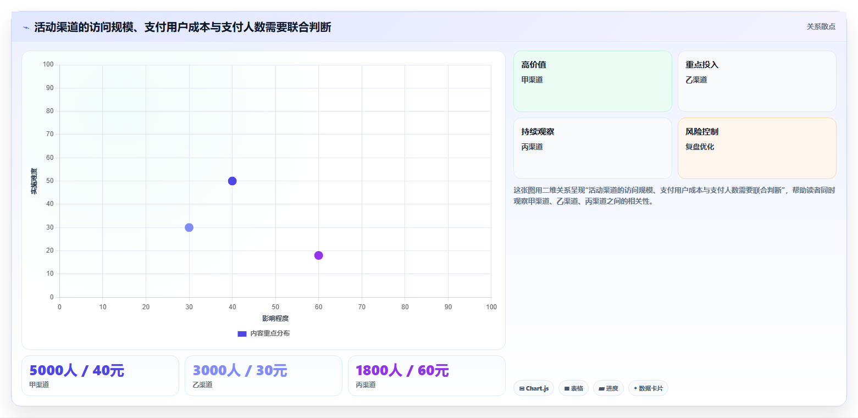Click the 5000人 / 40元 value
This screenshot has width=858, height=418.
[x=77, y=371]
